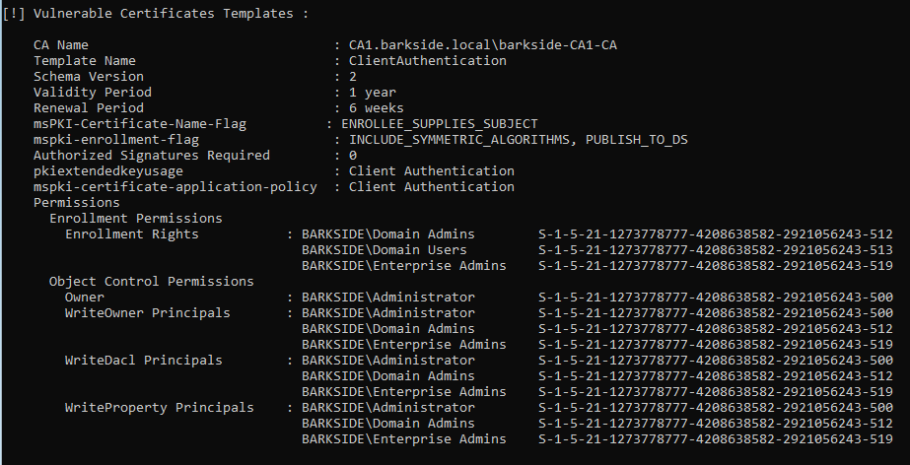910x465 pixels.
Task: Click the PUBLISH_TO_DS flag text
Action: coord(636,139)
